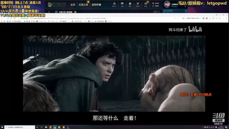Screen dimensions: 229x129
Task: Open Cortana circle on the taskbar
Action: point(37,127)
